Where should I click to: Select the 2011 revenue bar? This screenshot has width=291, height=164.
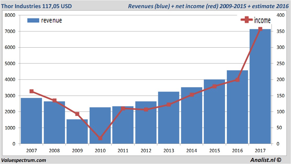pyautogui.click(x=123, y=125)
